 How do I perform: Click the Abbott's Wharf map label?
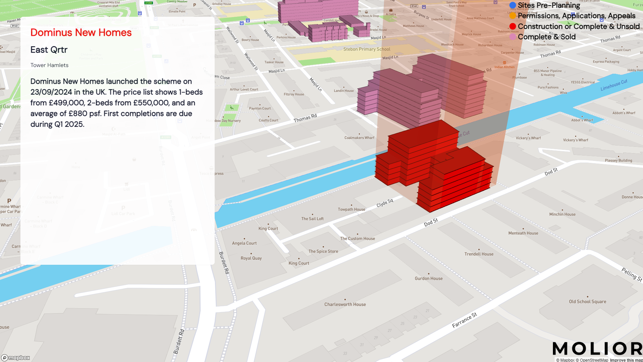624,113
